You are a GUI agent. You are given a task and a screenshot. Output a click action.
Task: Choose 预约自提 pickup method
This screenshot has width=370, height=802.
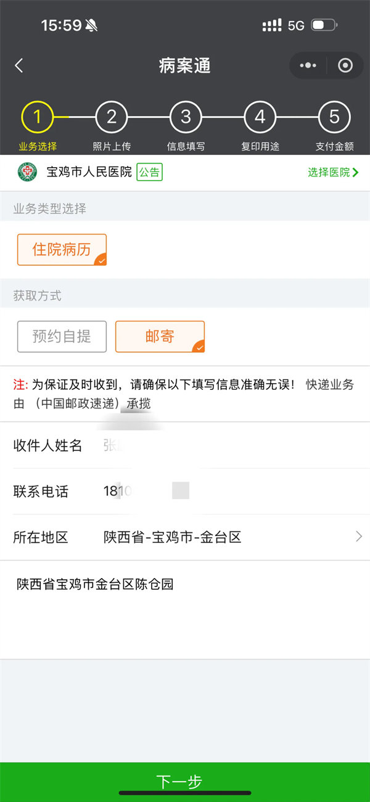[62, 336]
